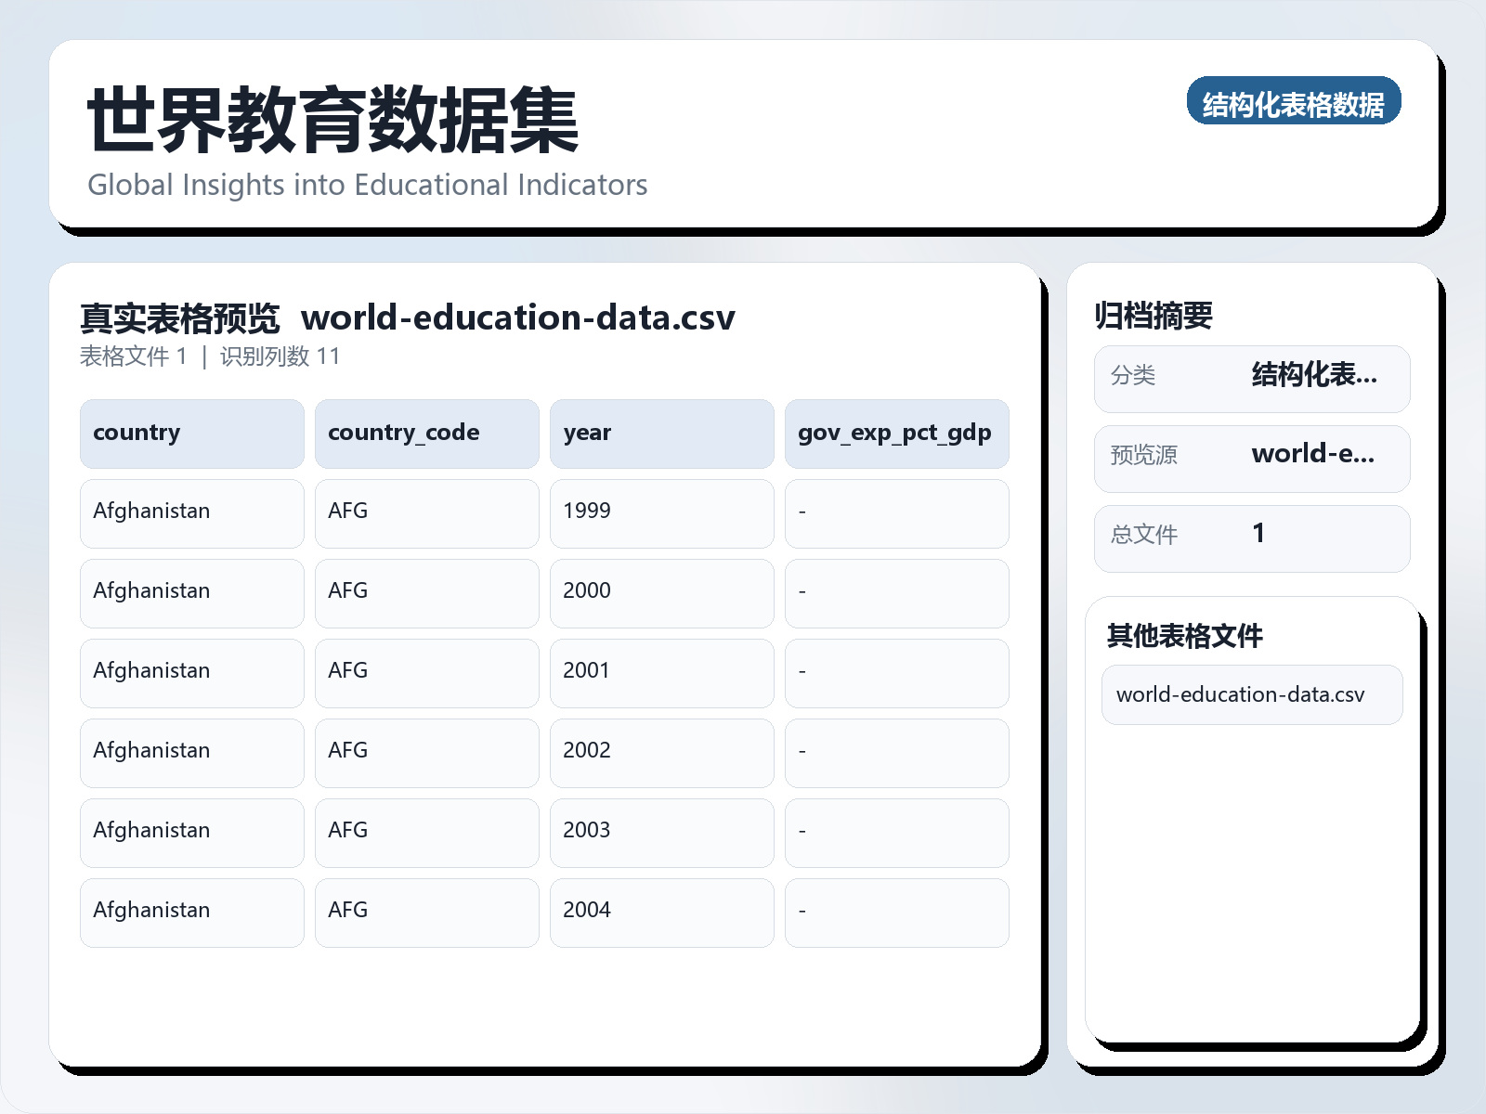Click the 结构化表格数据 badge in the header

click(1295, 103)
